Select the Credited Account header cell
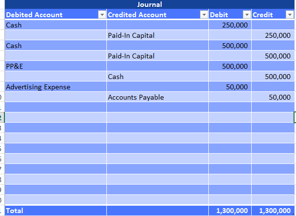Viewport: 296px width, 216px height. pyautogui.click(x=158, y=15)
